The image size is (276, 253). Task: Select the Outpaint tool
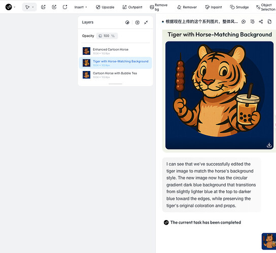coord(132,7)
